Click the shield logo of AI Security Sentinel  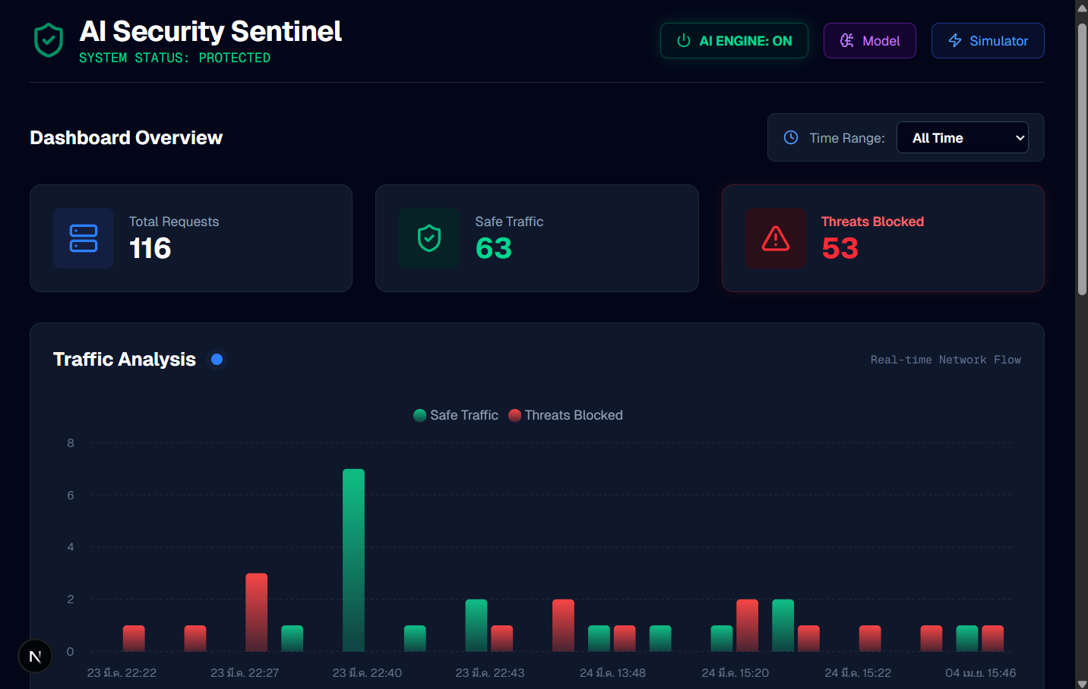(48, 39)
